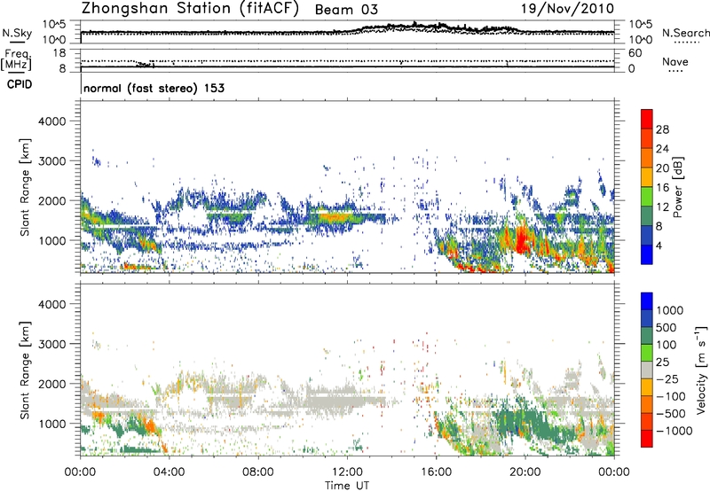The width and height of the screenshot is (710, 491).
Task: Click the intense red power burst near 20:00
Action: 521,238
